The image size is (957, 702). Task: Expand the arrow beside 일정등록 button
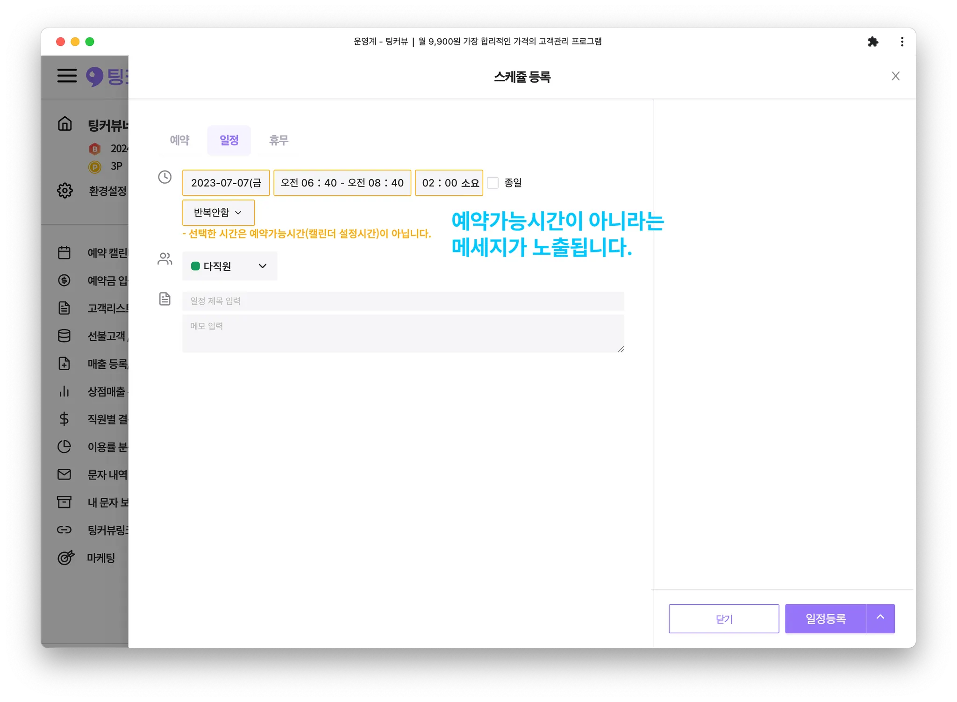[880, 618]
